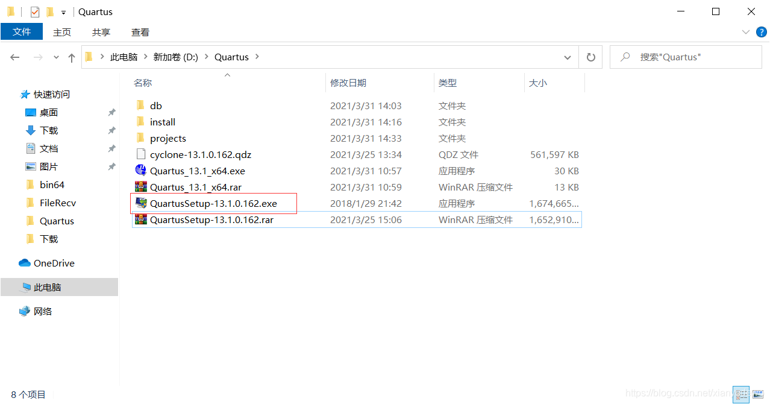Select the db folder icon

coord(141,106)
